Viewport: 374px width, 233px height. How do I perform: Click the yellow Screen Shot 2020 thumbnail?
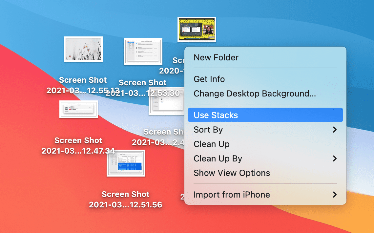[x=197, y=30]
